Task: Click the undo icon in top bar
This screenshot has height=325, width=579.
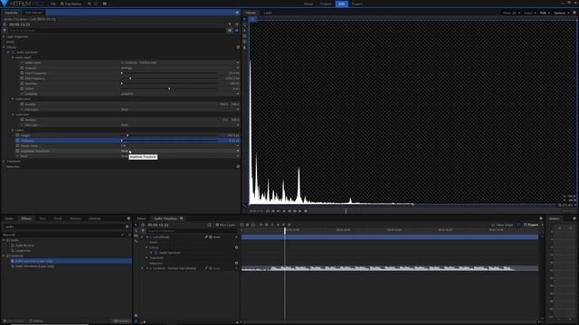Action: (x=89, y=4)
